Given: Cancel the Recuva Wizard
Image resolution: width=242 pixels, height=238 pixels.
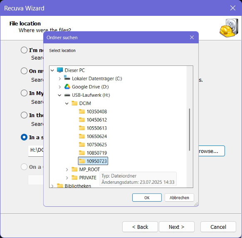Looking at the screenshot, I should [x=218, y=227].
